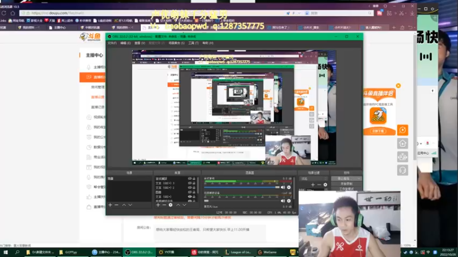Adjust the first mixer channel volume slider
The image size is (458, 257).
pyautogui.click(x=242, y=187)
